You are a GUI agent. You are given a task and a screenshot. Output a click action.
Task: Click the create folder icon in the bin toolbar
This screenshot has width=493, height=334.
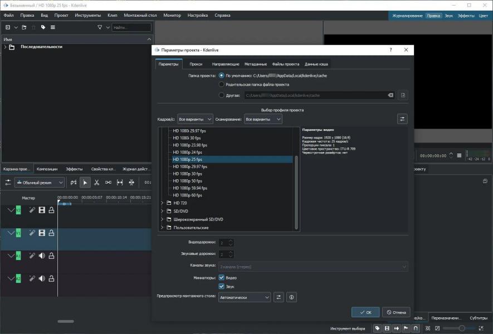tap(24, 27)
